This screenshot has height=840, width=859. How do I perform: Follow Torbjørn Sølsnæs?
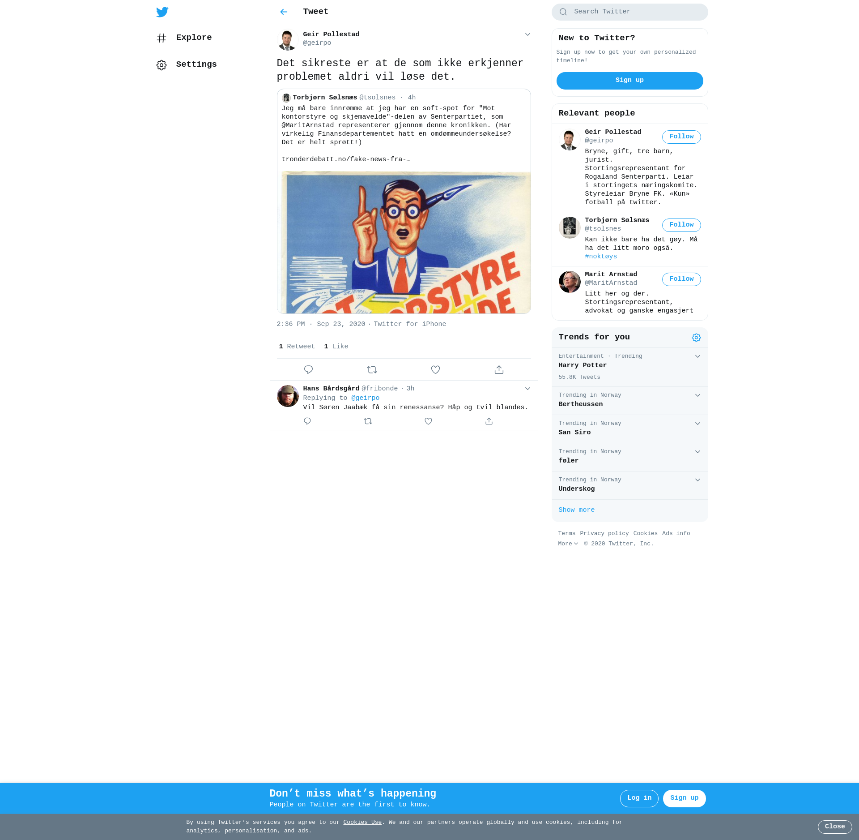(681, 225)
